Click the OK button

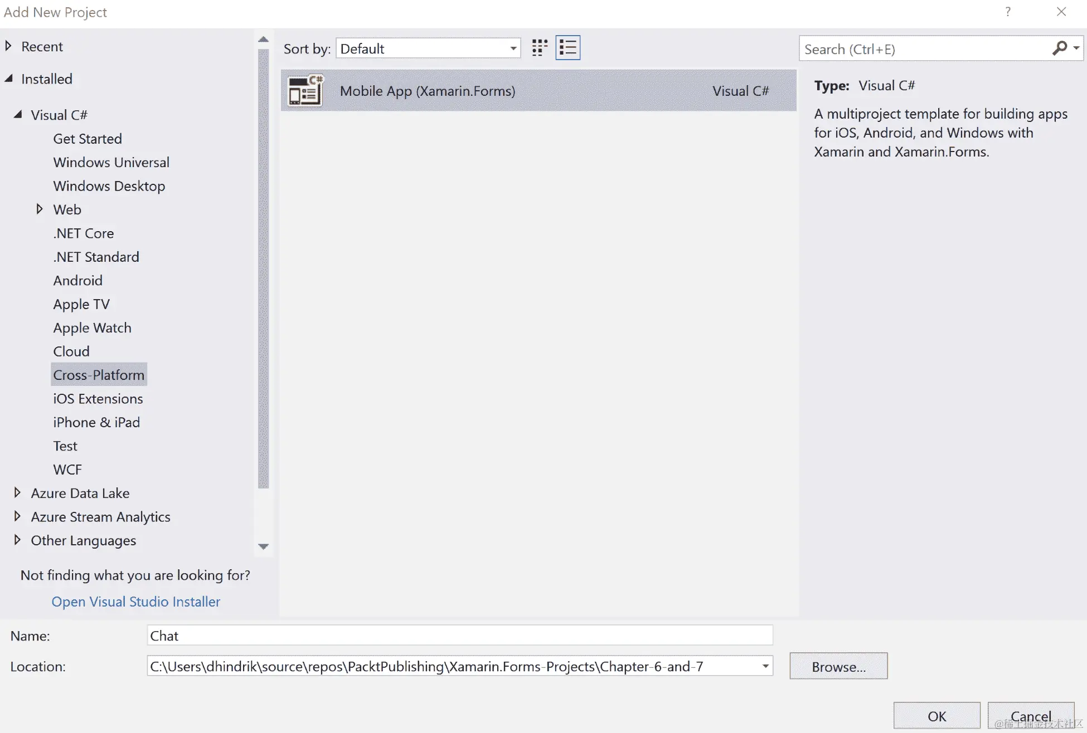point(936,716)
